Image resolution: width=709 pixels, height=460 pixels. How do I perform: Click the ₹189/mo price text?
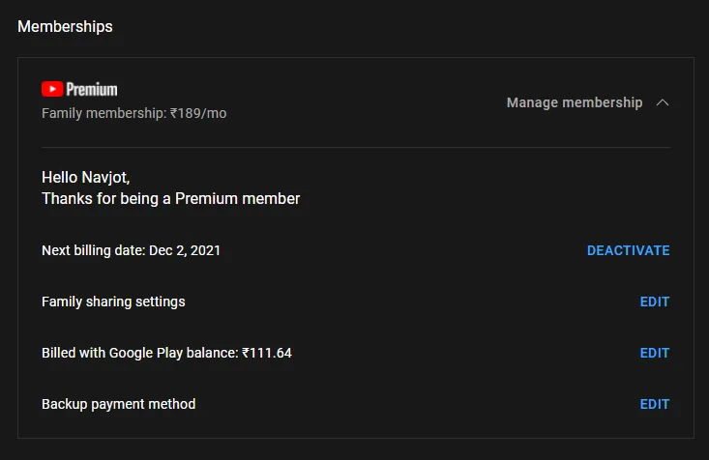pyautogui.click(x=198, y=113)
